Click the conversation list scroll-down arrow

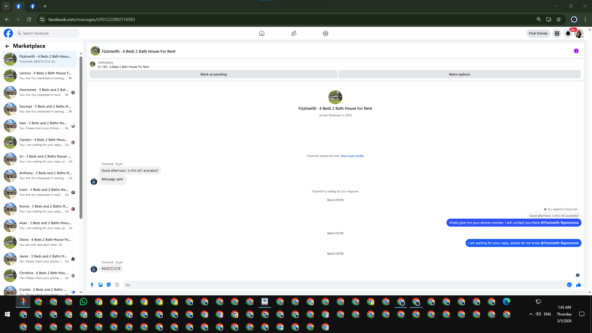pyautogui.click(x=81, y=292)
